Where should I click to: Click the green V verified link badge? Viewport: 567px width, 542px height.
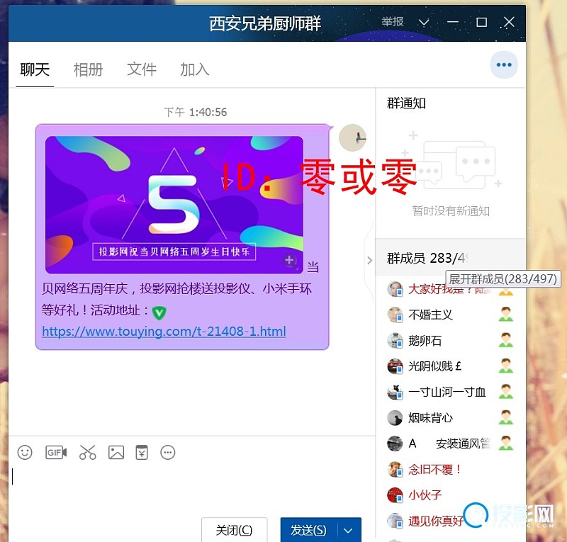pos(159,312)
